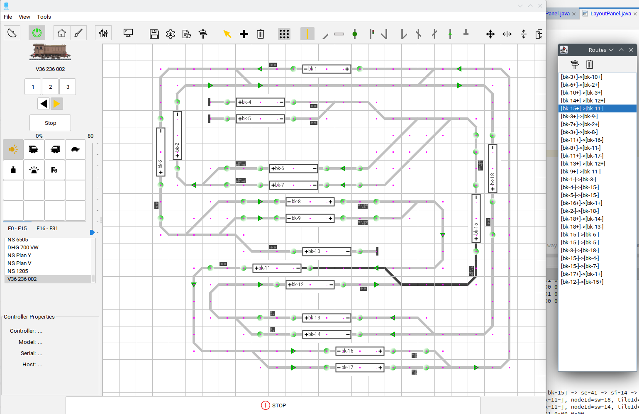The width and height of the screenshot is (639, 414).
Task: Click the red STOP emergency button
Action: [273, 405]
